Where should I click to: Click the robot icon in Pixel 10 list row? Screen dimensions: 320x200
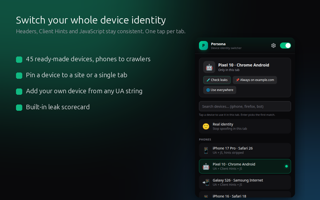coord(206,166)
